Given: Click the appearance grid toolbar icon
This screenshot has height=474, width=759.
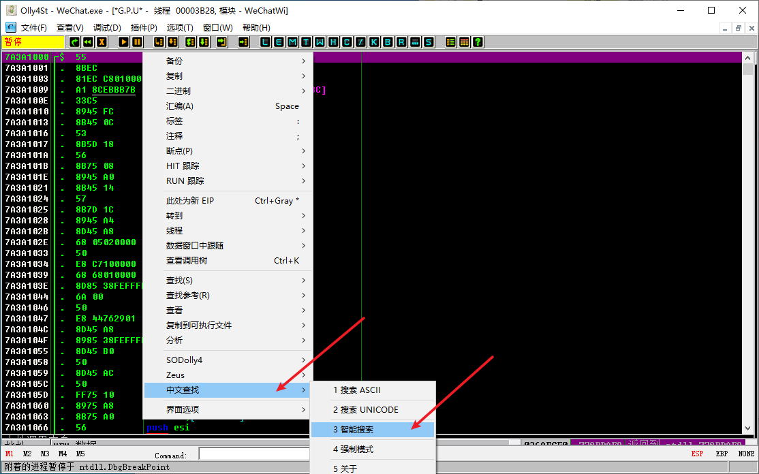Looking at the screenshot, I should click(464, 42).
